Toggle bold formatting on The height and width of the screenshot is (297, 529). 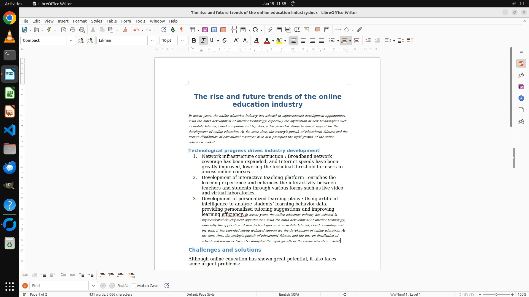point(194,40)
